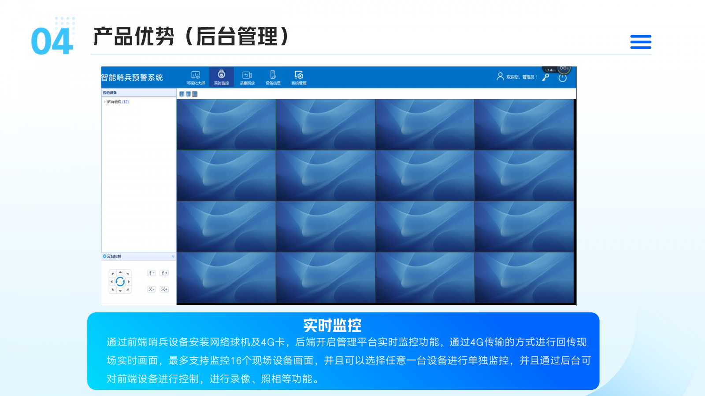Switch to the 实时监控 live monitoring tab
Screen dimensions: 705x396
tap(222, 77)
